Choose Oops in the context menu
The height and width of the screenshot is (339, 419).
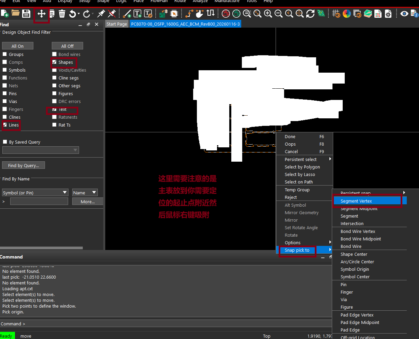coord(304,144)
